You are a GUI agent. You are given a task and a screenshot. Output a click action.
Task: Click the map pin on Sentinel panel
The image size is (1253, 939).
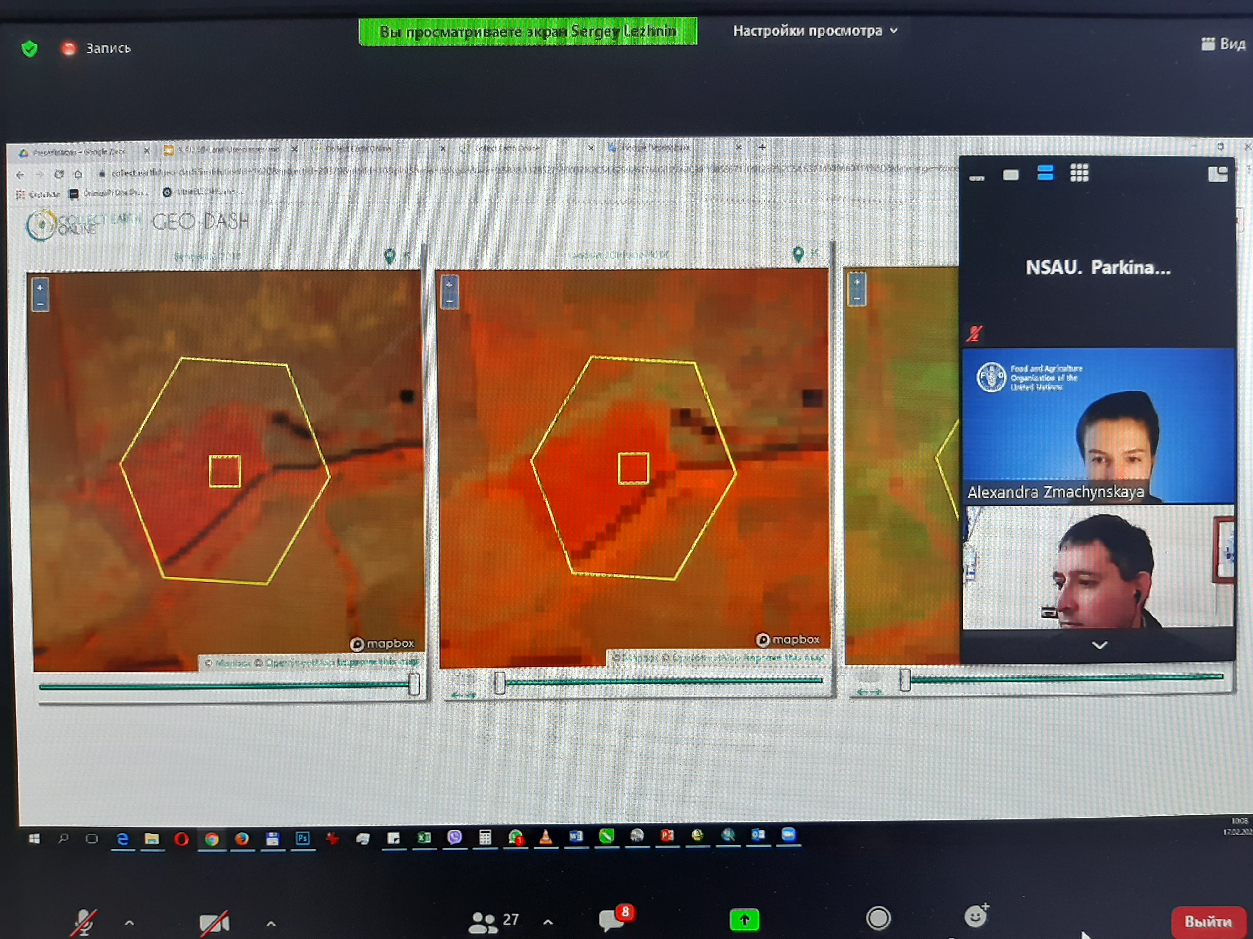(x=389, y=256)
